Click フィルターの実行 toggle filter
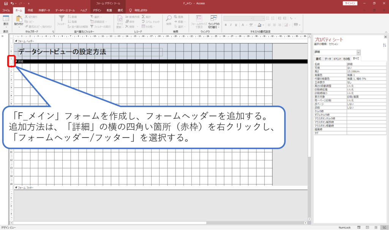The image size is (389, 230). click(100, 27)
